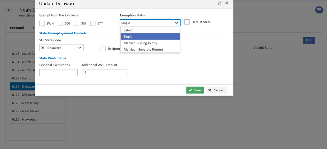Enable the ETT exemption checkbox
This screenshot has width=327, height=149.
[93, 23]
